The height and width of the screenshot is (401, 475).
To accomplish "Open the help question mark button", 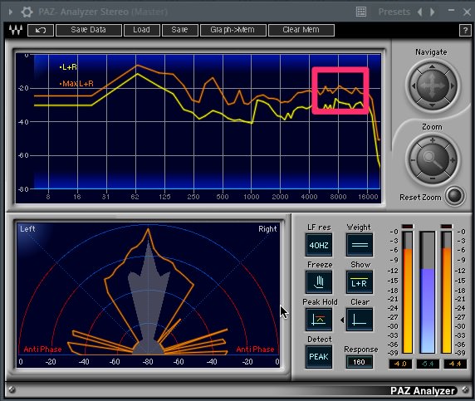I will (465, 30).
